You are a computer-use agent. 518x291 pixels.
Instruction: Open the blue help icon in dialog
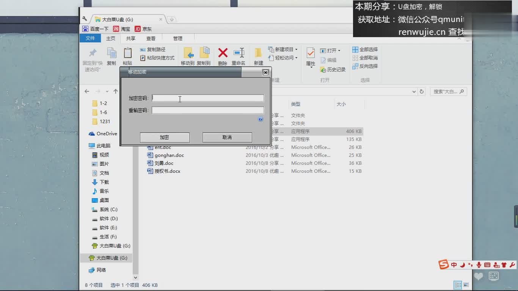(x=261, y=119)
